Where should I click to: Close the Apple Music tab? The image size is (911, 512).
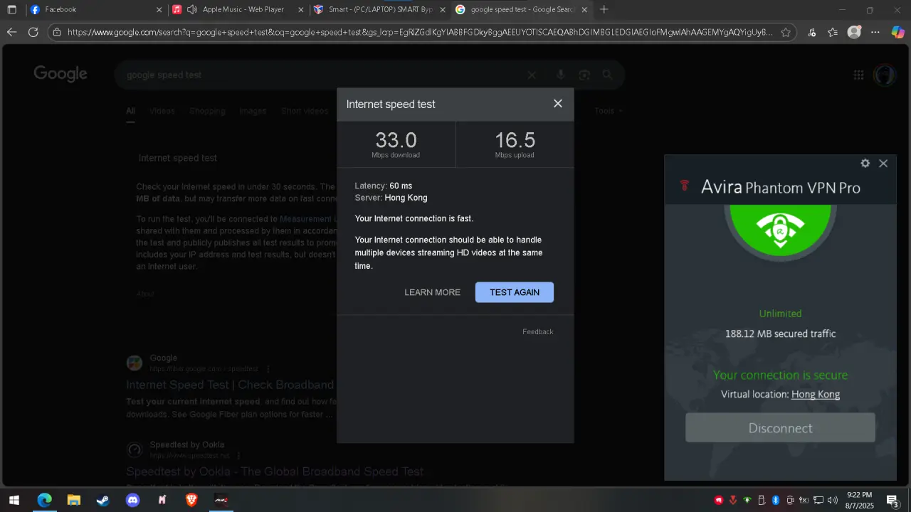(301, 10)
